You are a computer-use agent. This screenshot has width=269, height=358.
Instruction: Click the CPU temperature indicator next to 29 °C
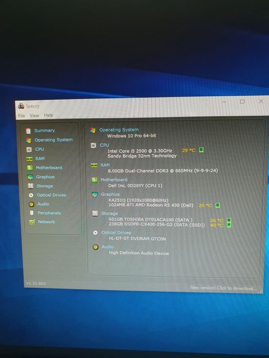tap(201, 150)
